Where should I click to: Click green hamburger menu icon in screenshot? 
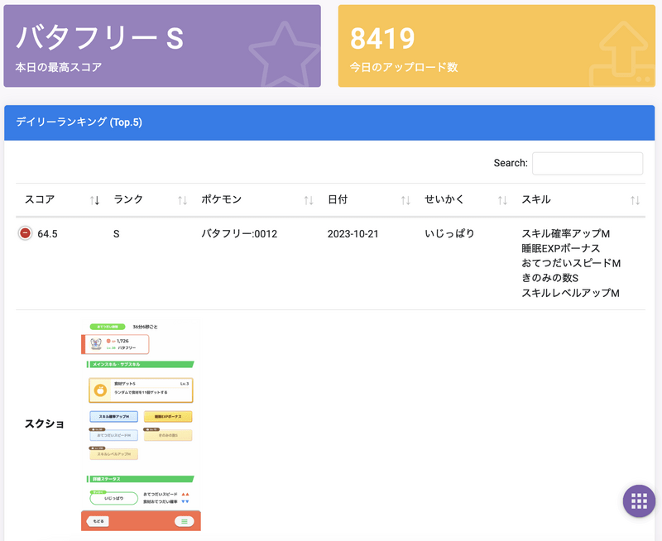(185, 521)
